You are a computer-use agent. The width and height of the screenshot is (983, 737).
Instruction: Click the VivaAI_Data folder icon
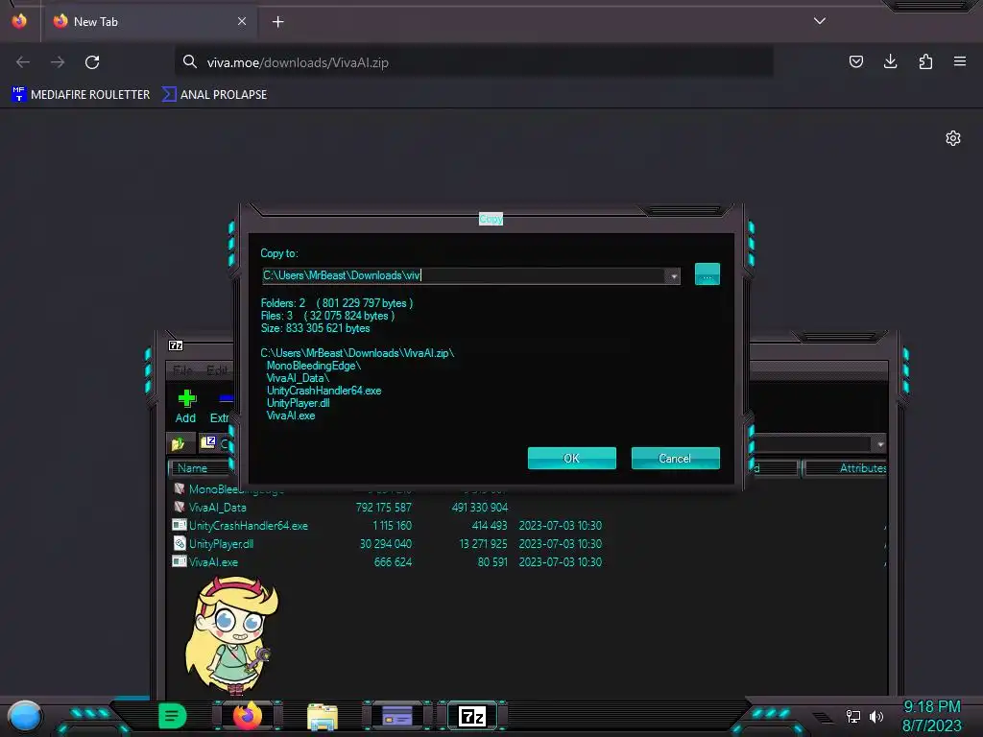tap(180, 507)
